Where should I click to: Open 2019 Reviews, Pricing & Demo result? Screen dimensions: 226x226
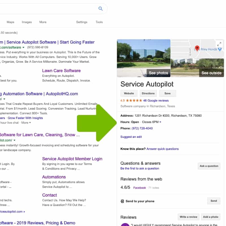(x=38, y=223)
